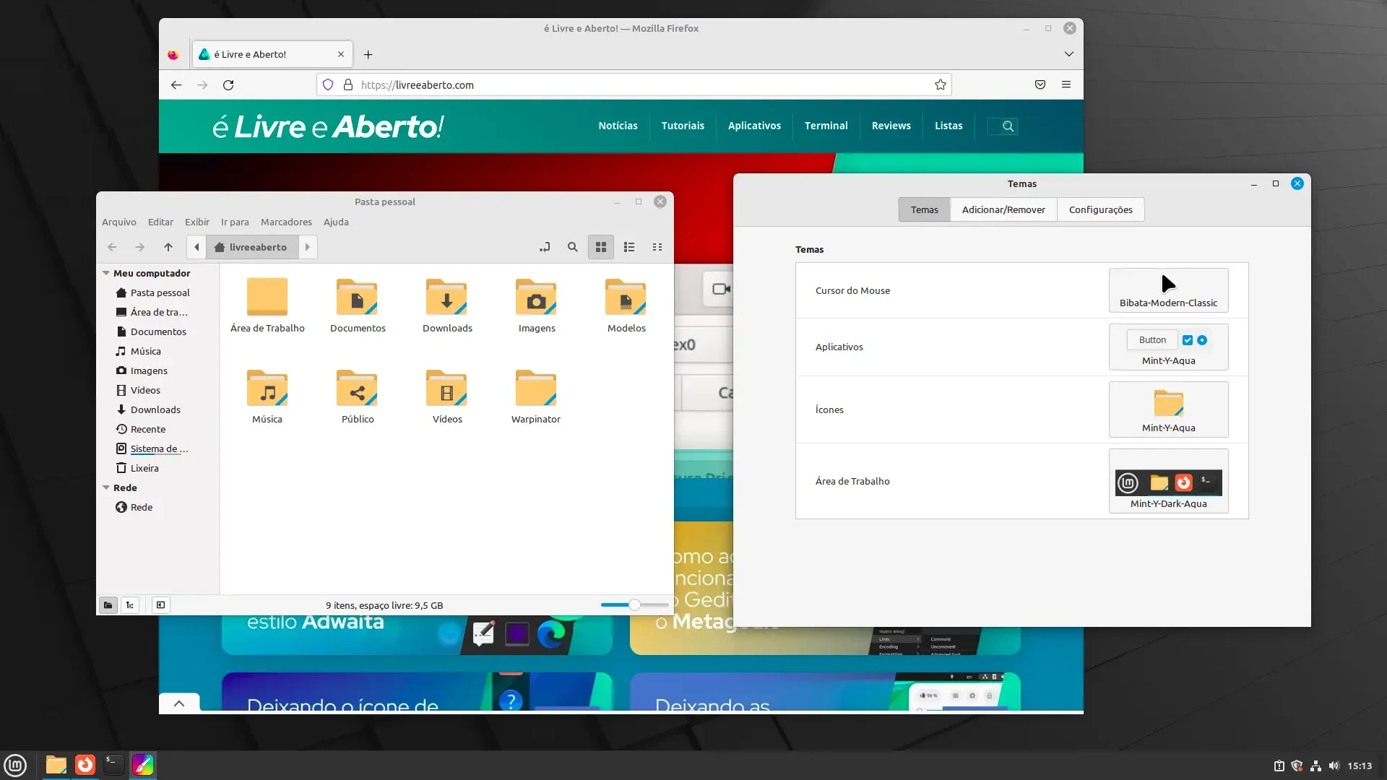Show places in the file manager sidebar
The height and width of the screenshot is (780, 1387).
(x=108, y=605)
